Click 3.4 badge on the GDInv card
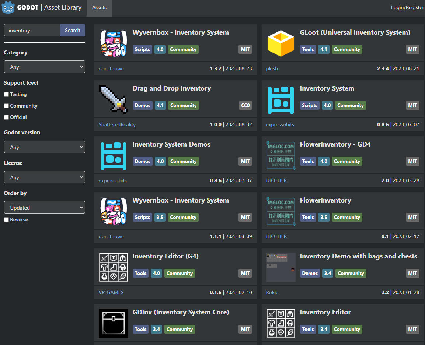The width and height of the screenshot is (425, 345). coord(156,329)
